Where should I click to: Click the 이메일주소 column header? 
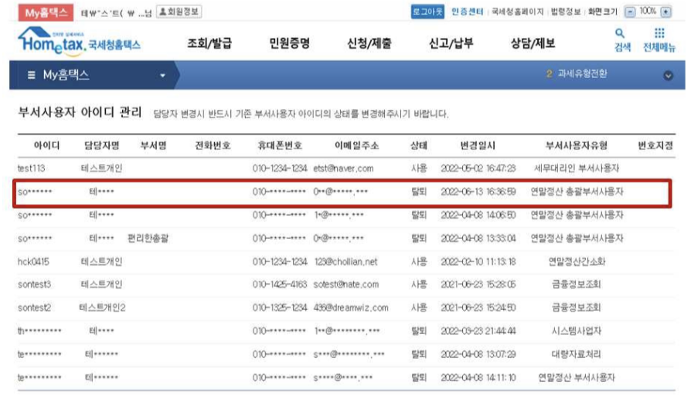click(356, 145)
